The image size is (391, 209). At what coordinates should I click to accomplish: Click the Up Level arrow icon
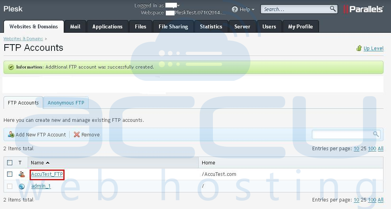pyautogui.click(x=359, y=48)
